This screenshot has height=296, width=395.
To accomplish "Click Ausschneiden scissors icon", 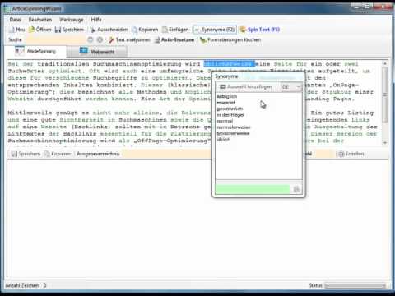I will click(93, 30).
